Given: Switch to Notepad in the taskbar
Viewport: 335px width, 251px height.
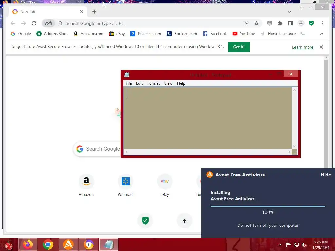Looking at the screenshot, I should coord(109,244).
